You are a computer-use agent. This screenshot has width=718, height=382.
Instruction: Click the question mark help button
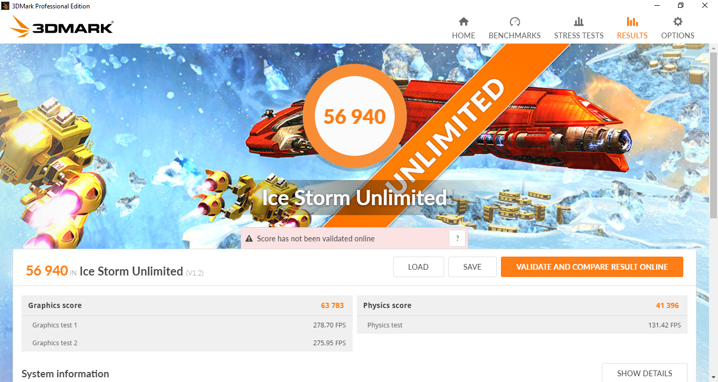coord(457,239)
